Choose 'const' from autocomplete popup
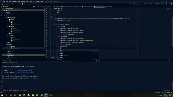 click(78, 57)
